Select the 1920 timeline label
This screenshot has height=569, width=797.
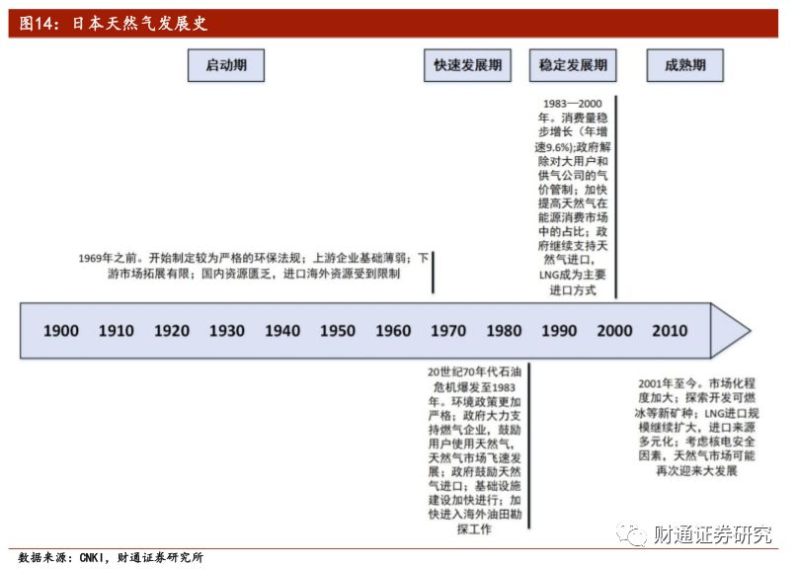(x=172, y=331)
